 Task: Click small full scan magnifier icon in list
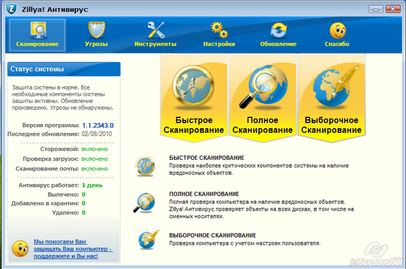point(144,203)
